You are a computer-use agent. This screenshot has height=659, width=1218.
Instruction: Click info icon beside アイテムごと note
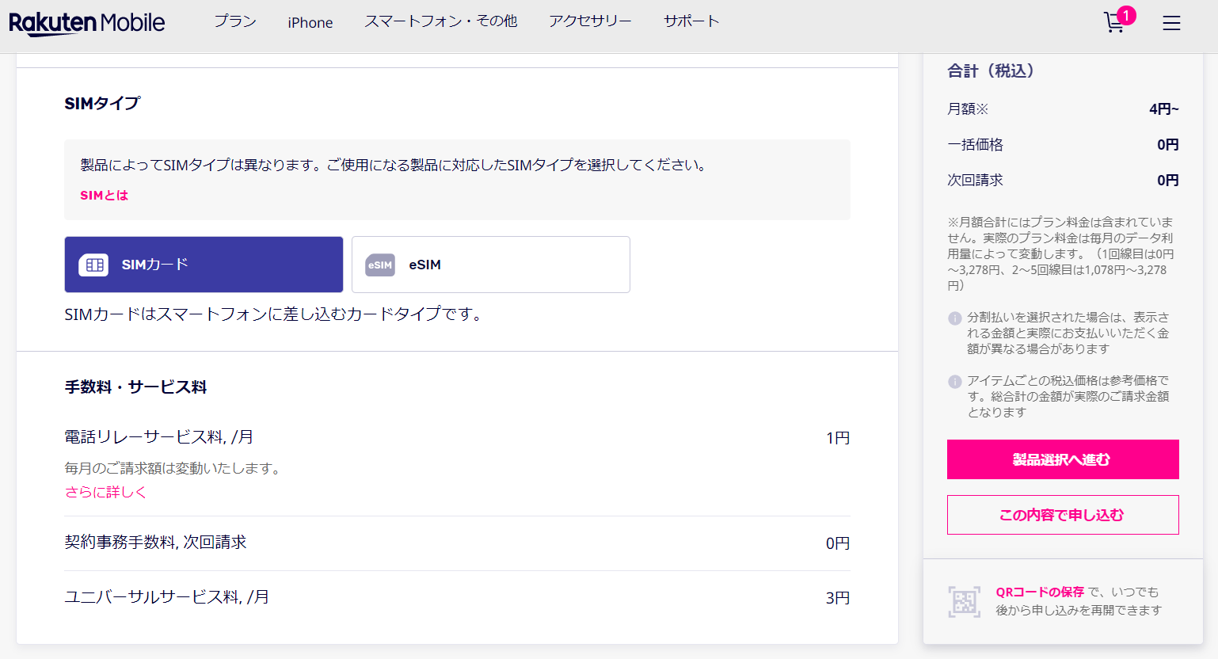click(x=955, y=382)
